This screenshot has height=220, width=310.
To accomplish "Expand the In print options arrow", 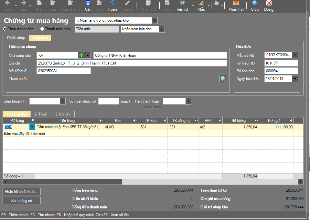I will click(222, 6).
